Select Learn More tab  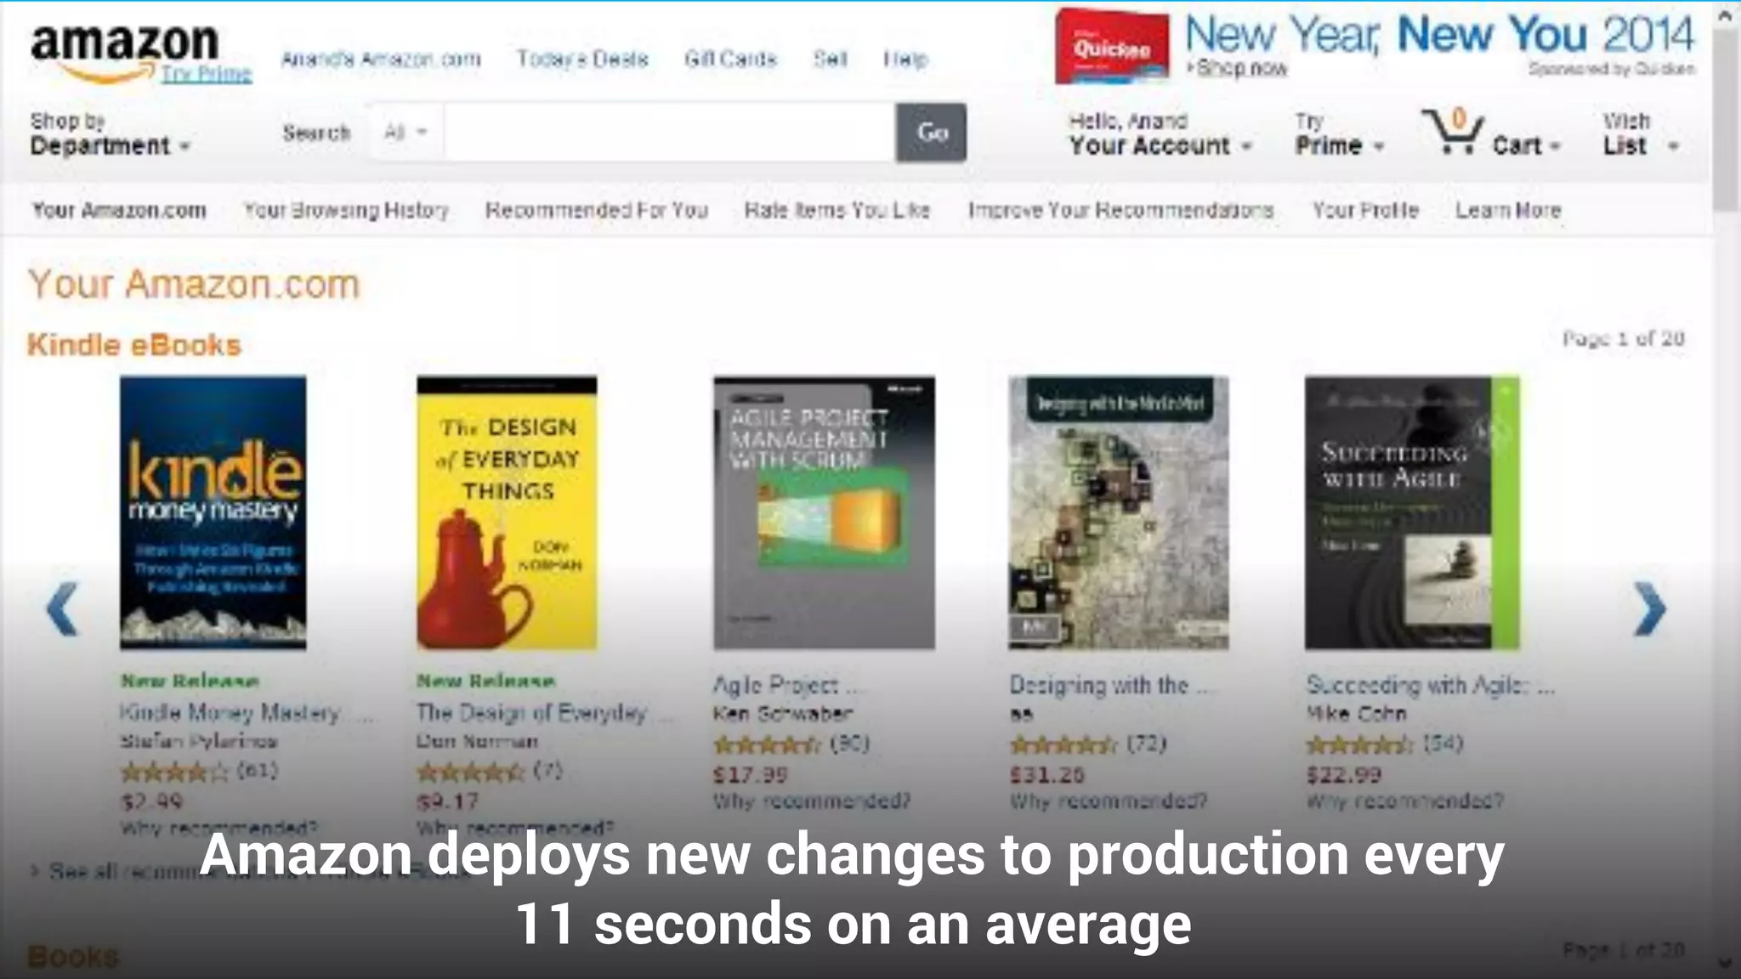pyautogui.click(x=1508, y=210)
